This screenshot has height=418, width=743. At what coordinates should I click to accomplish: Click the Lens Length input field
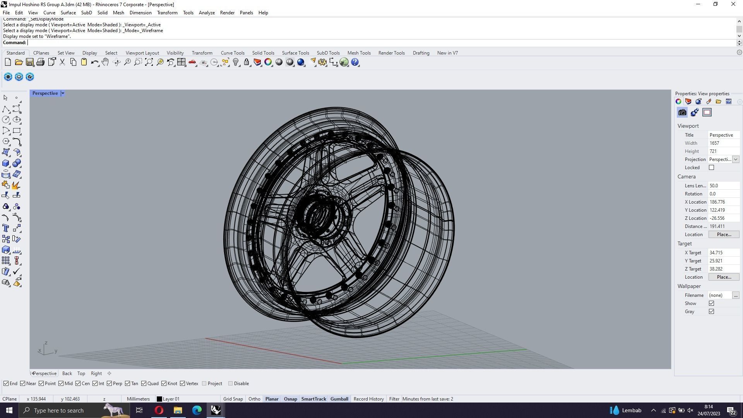pyautogui.click(x=723, y=186)
